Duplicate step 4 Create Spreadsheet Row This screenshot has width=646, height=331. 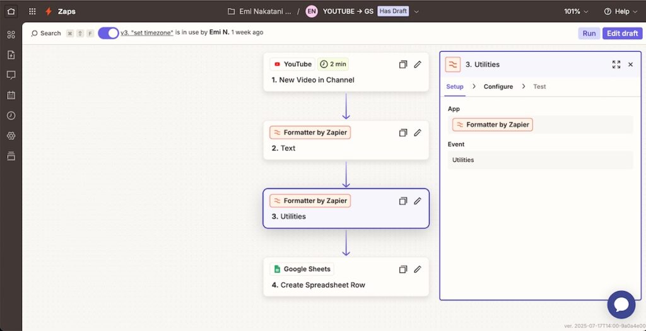point(403,269)
